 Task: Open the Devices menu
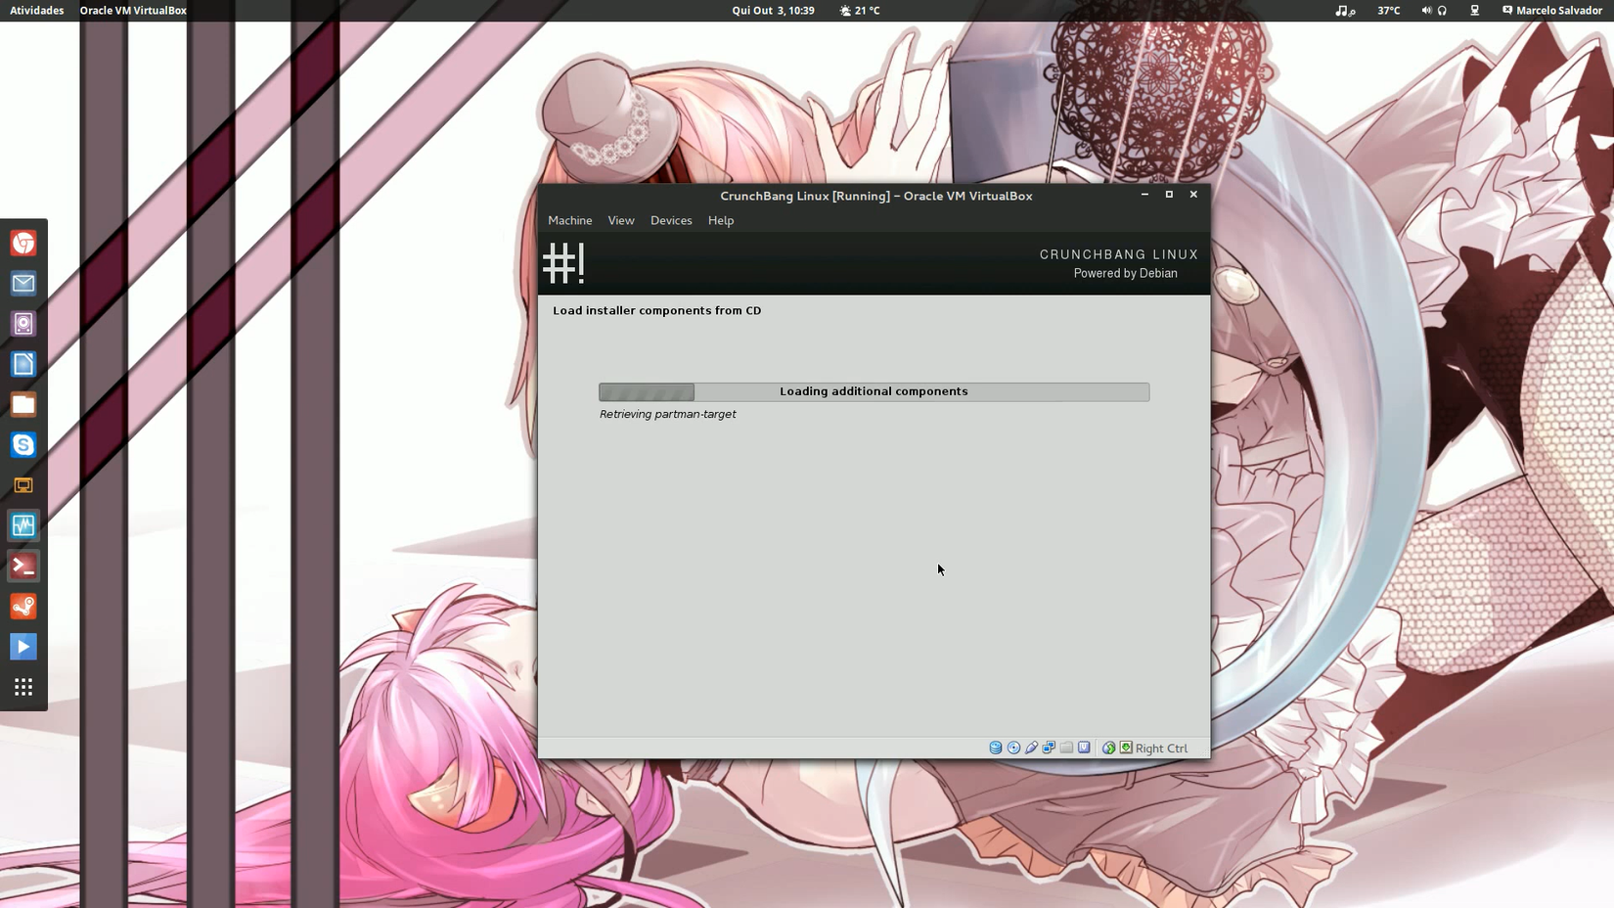[671, 220]
